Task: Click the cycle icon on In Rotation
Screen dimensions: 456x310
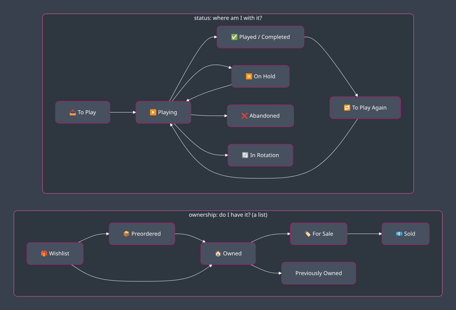Action: (245, 155)
